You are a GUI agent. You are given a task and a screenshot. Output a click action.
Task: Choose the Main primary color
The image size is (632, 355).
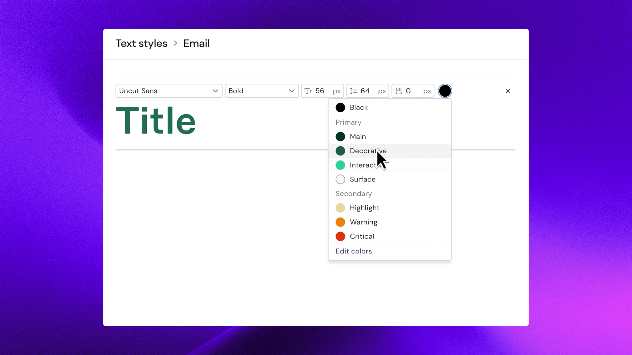pos(357,136)
